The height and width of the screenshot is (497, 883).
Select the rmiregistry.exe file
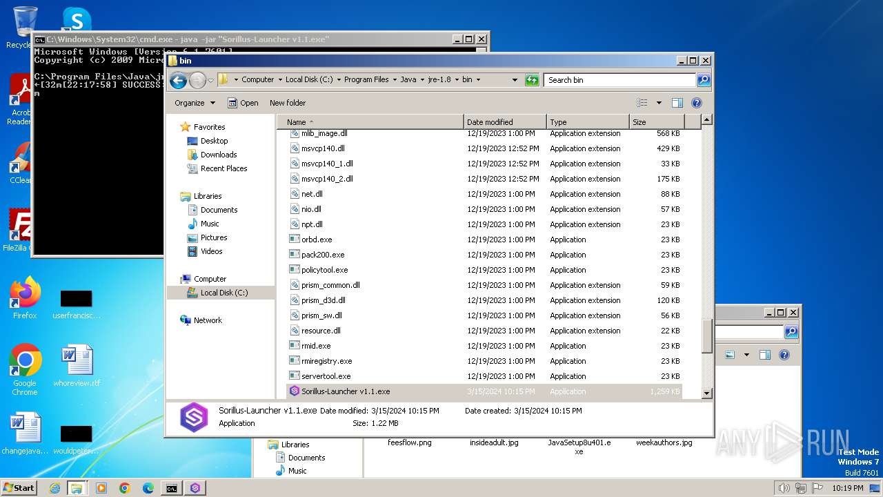click(326, 361)
